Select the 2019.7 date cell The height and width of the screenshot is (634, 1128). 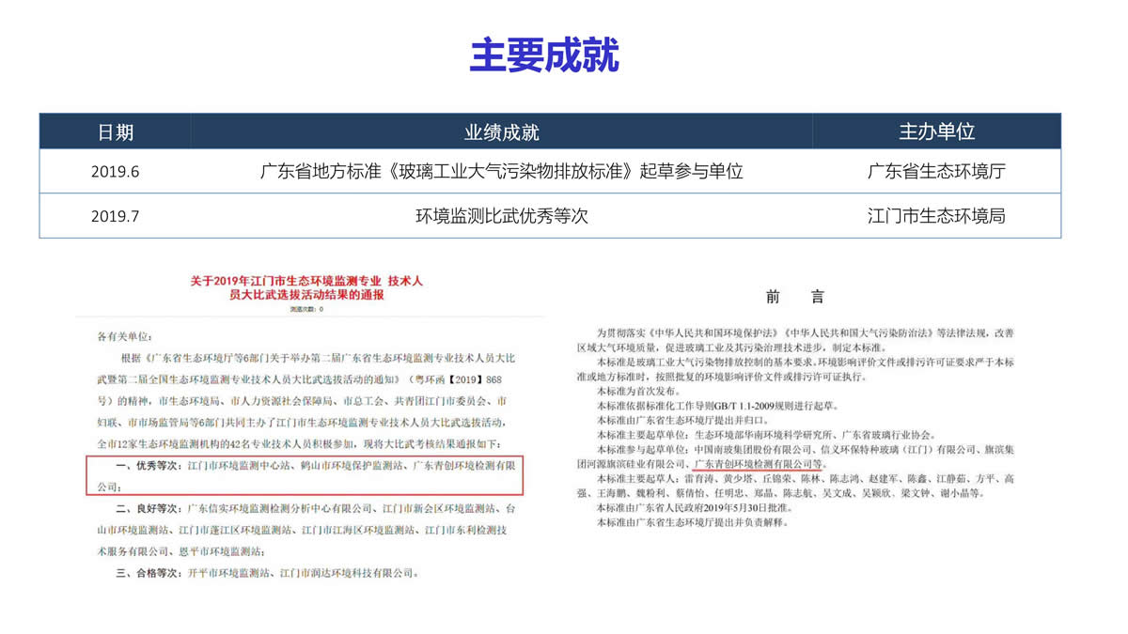point(116,216)
